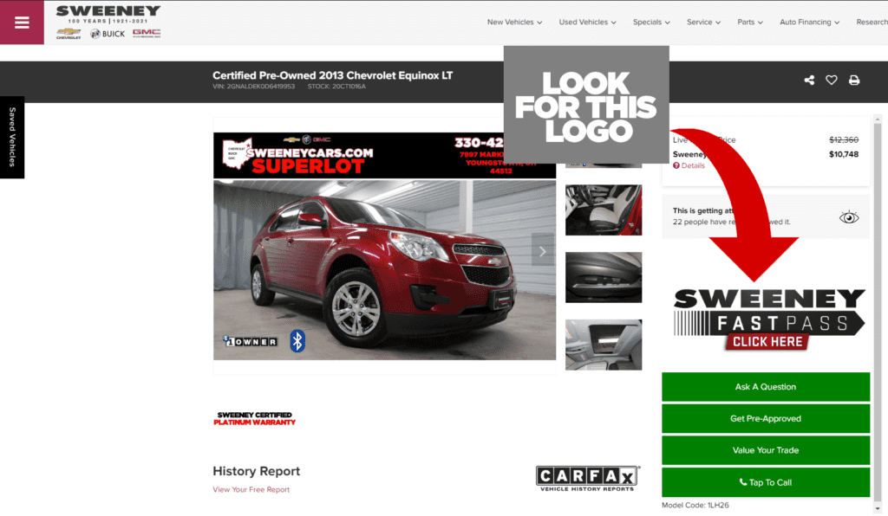The image size is (888, 516).
Task: Click the Get Pre-Approved button
Action: 766,418
